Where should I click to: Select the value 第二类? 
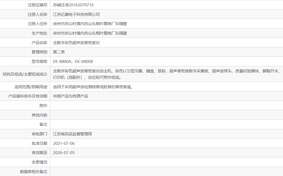59,52
